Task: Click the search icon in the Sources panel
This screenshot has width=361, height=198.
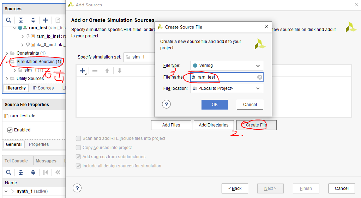Action: coord(8,20)
